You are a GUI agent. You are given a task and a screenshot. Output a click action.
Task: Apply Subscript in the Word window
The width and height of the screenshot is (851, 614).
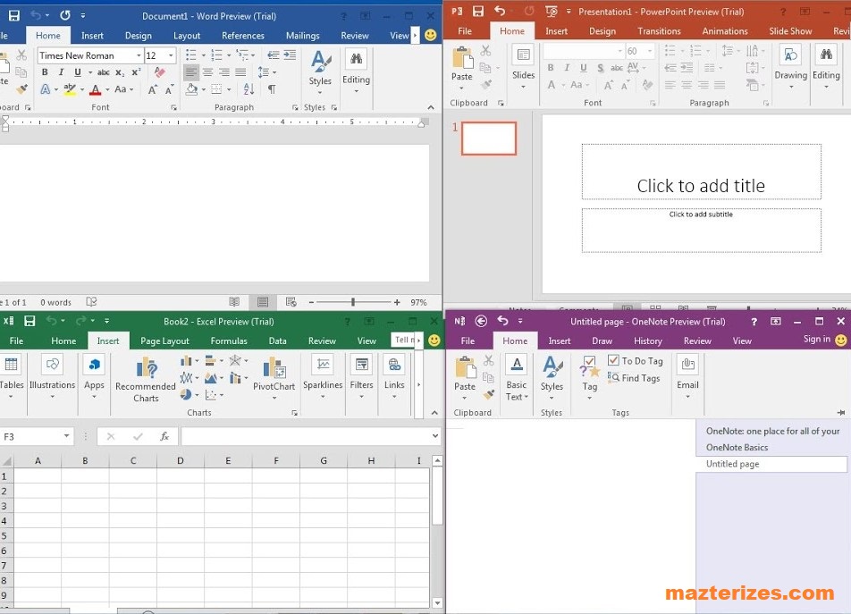click(x=120, y=72)
